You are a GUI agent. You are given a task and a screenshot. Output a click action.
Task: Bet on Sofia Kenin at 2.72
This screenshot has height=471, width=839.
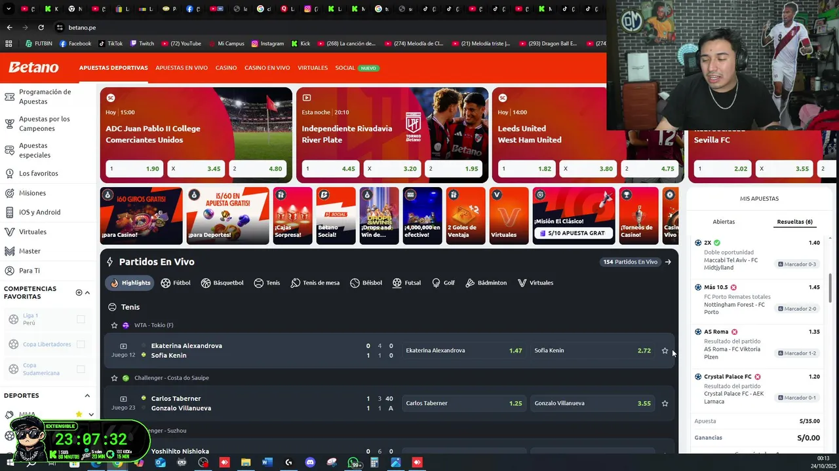[x=593, y=351]
